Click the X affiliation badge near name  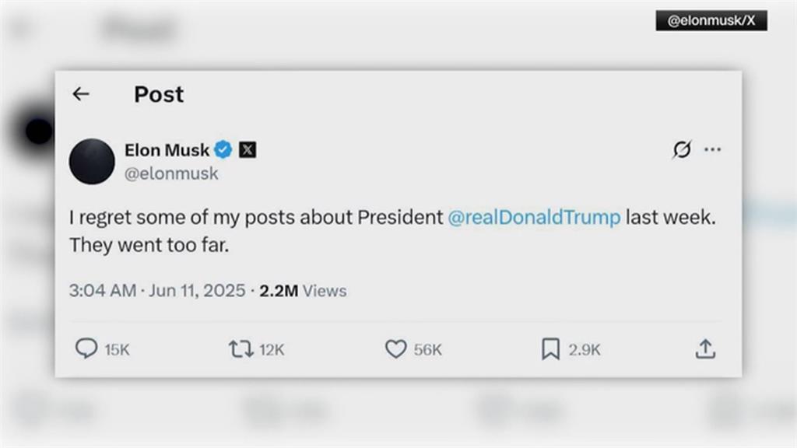point(247,149)
